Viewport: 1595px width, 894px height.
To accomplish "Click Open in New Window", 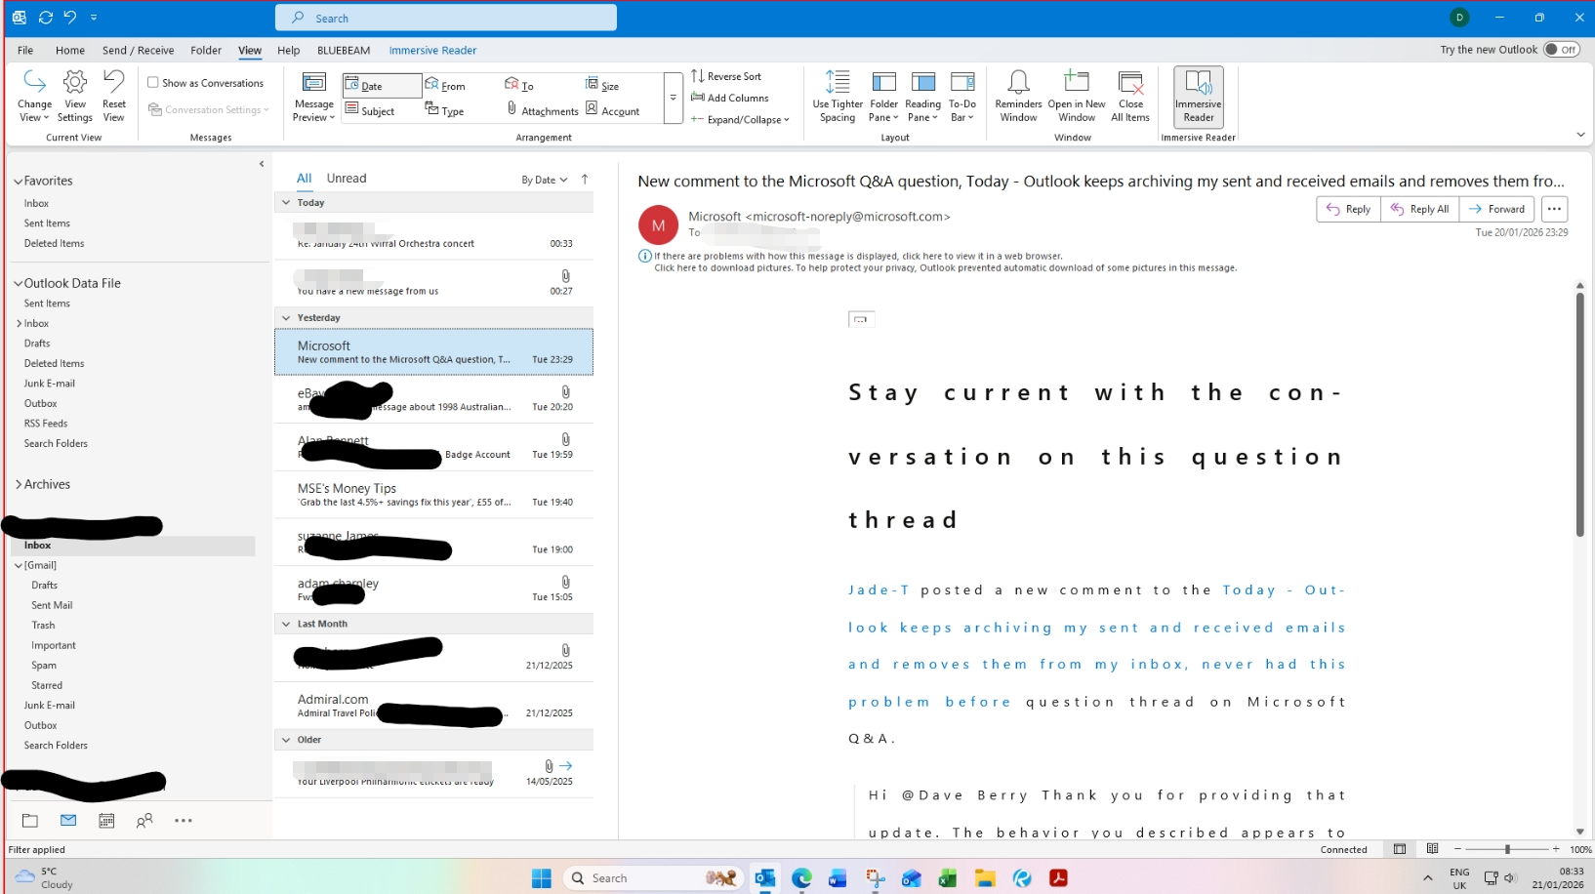I will pyautogui.click(x=1077, y=96).
